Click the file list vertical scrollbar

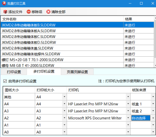coord(155,42)
